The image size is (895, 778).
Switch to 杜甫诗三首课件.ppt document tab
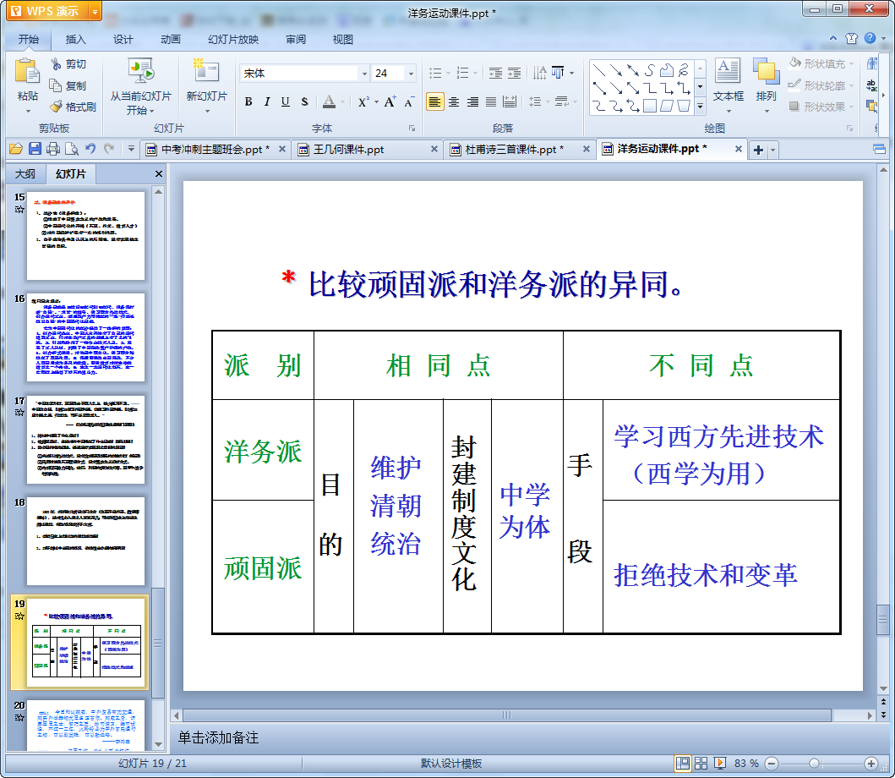[x=514, y=149]
